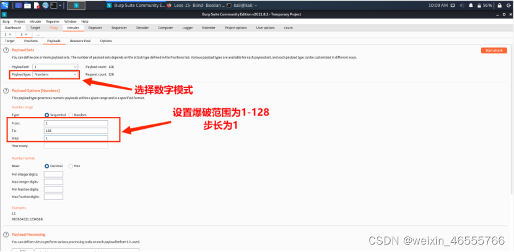Expand the Payload type Numbers dropdown
Screen dimensions: 514x252
(55, 74)
